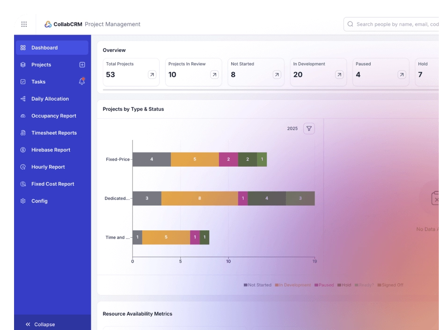Screen dimensions: 439x330
Task: Click the Timesheet Reports icon
Action: tap(22, 132)
